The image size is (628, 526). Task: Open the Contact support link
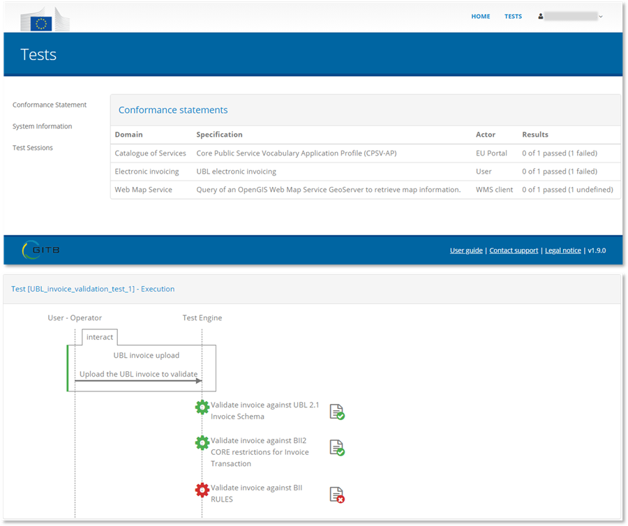click(514, 250)
